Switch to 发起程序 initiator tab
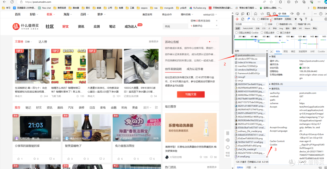327x169 pixels. click(302, 51)
